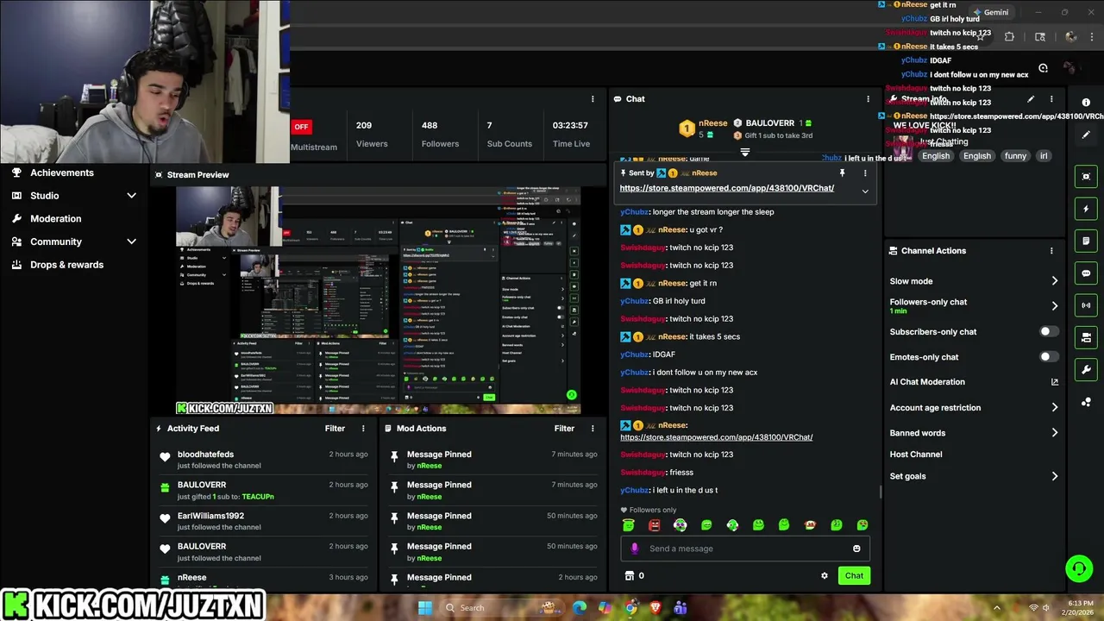Viewport: 1104px width, 621px height.
Task: Click the pencil icon to edit Stream Info
Action: point(1031,99)
